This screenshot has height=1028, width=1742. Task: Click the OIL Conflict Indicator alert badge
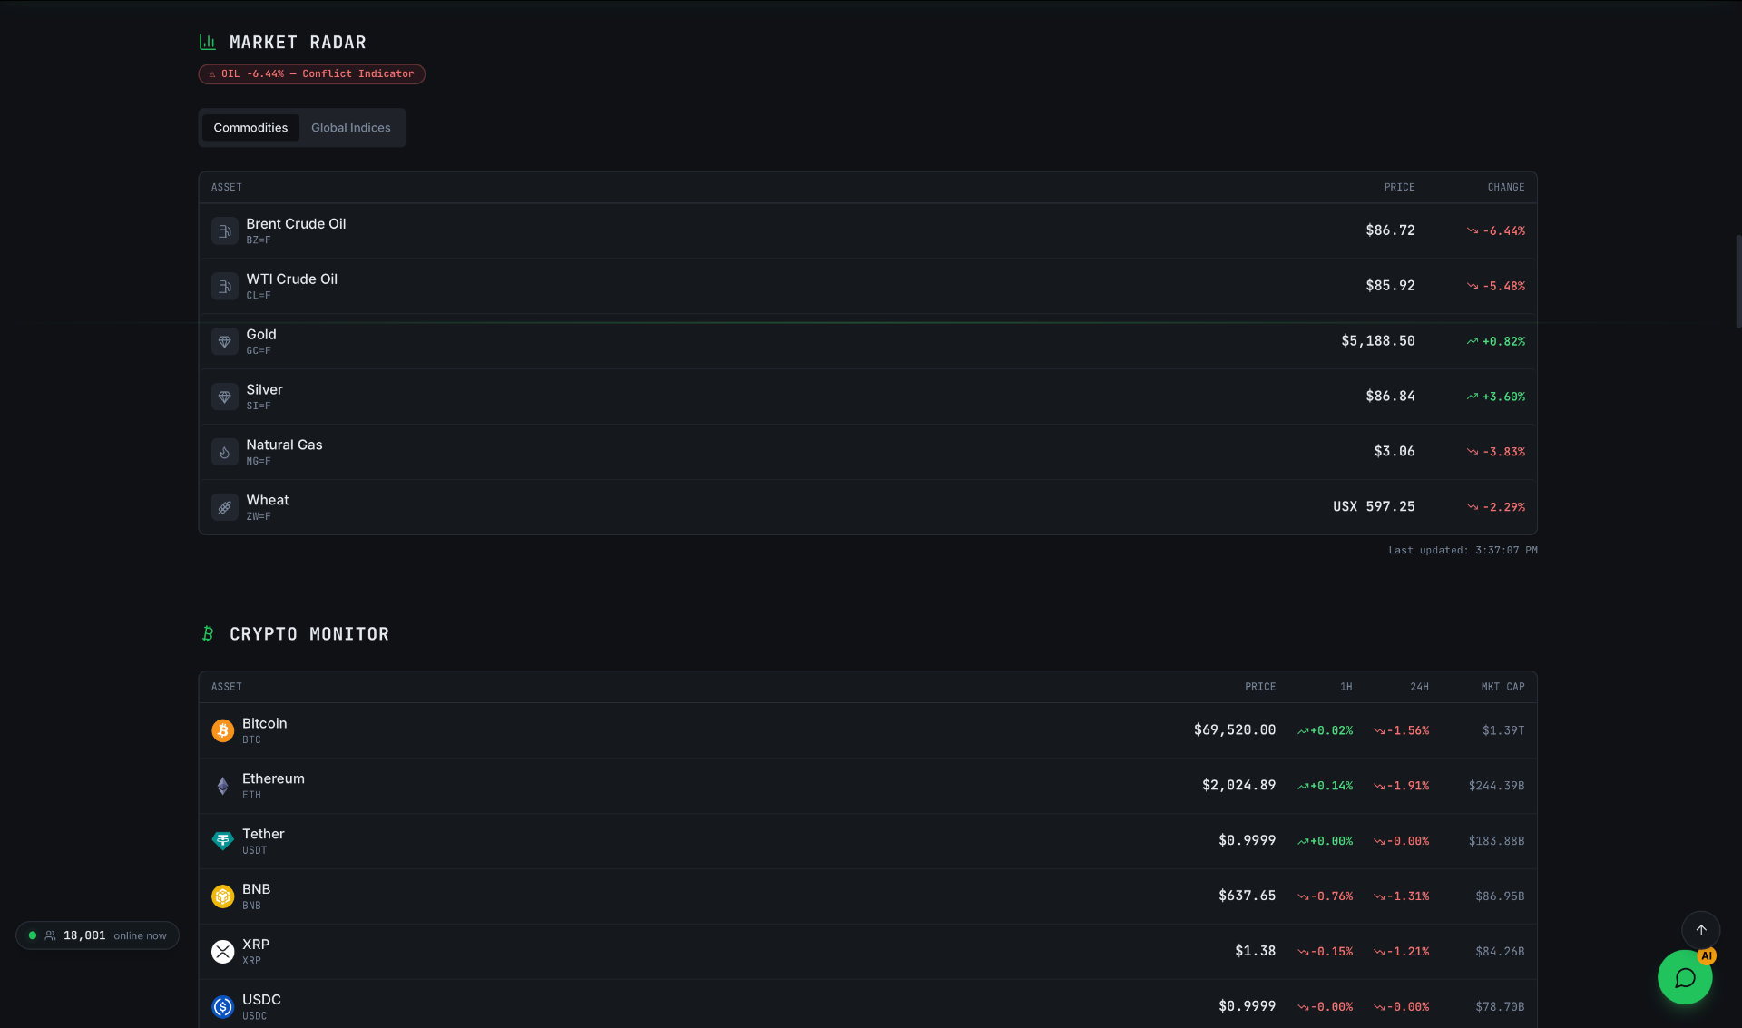click(x=311, y=74)
